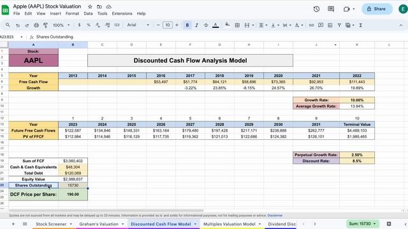Screen dimensions: 408x229
Task: Click the font size input field
Action: pyautogui.click(x=167, y=25)
